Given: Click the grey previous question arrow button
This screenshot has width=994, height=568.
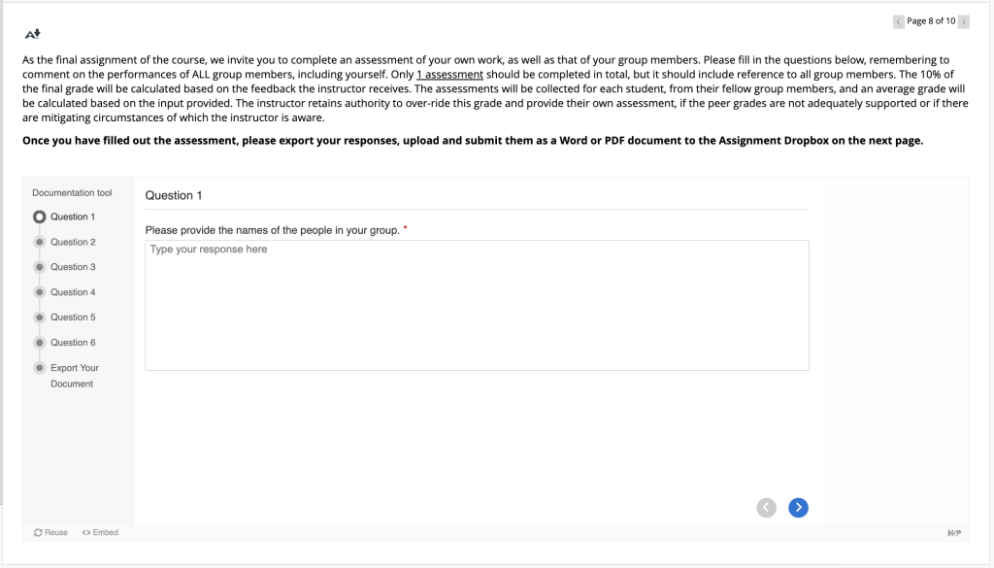Looking at the screenshot, I should (x=767, y=507).
